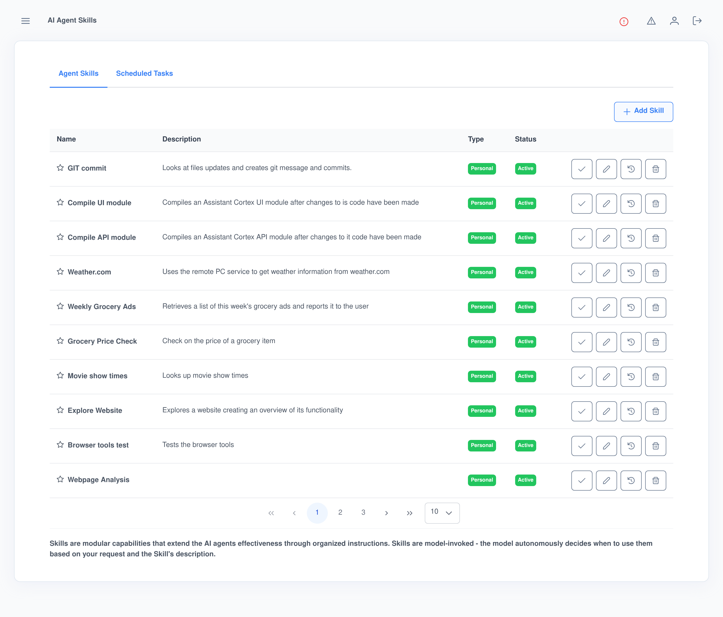Screen dimensions: 723x617
Task: Click the Active badge for Explore Website
Action: tap(525, 411)
